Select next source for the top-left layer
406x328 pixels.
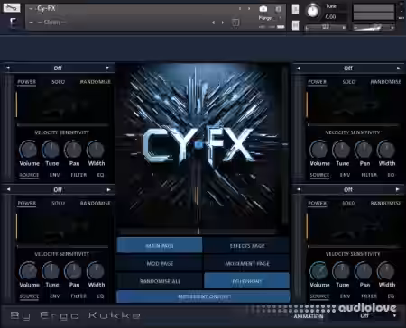point(108,68)
